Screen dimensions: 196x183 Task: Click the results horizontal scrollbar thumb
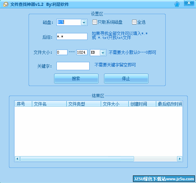tap(77, 159)
